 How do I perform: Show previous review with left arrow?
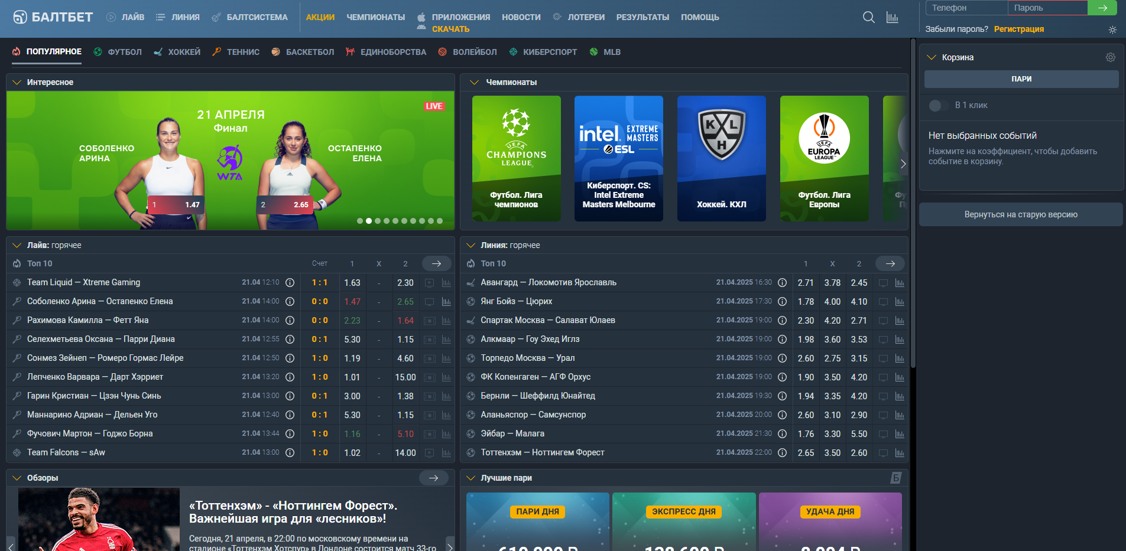[x=11, y=546]
